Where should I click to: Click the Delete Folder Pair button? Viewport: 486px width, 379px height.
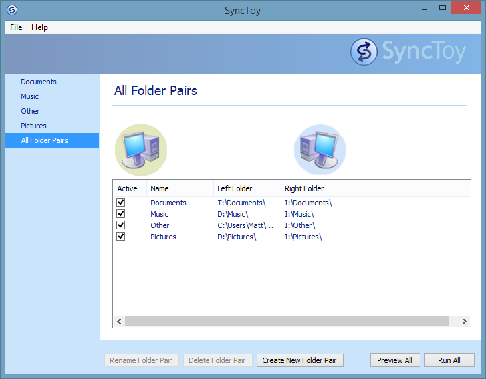[x=217, y=360]
